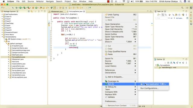Click the New Java Class green C icon
The image size is (193, 108).
(x=36, y=8)
